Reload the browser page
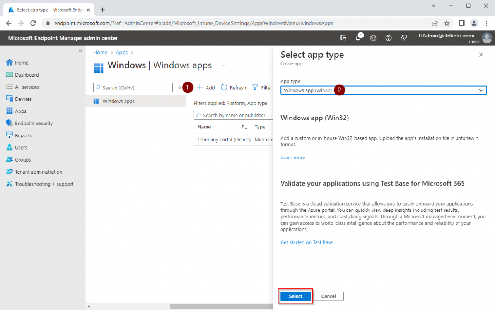This screenshot has height=310, width=495. (x=33, y=23)
